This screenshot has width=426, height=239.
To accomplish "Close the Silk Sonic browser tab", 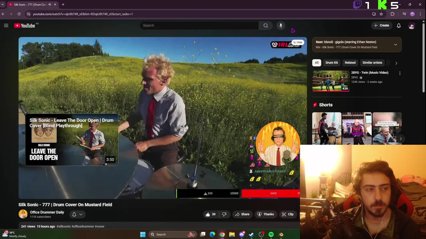I will click(55, 5).
